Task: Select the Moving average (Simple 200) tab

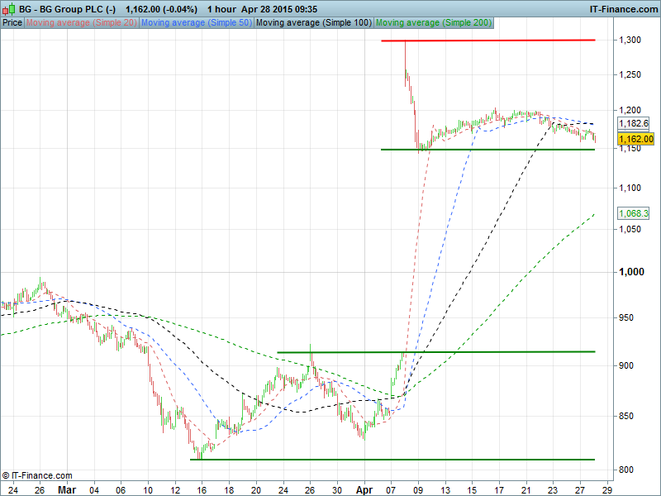Action: (432, 22)
